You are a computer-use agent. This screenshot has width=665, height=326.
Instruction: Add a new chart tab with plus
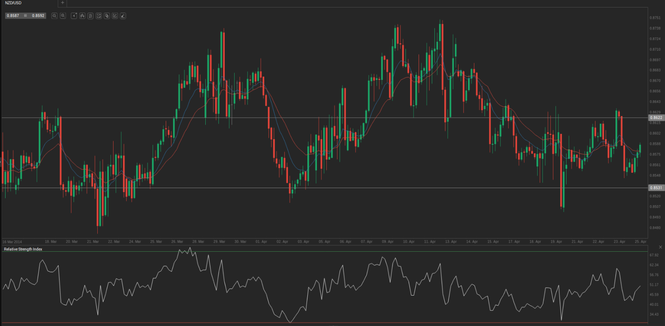(63, 3)
